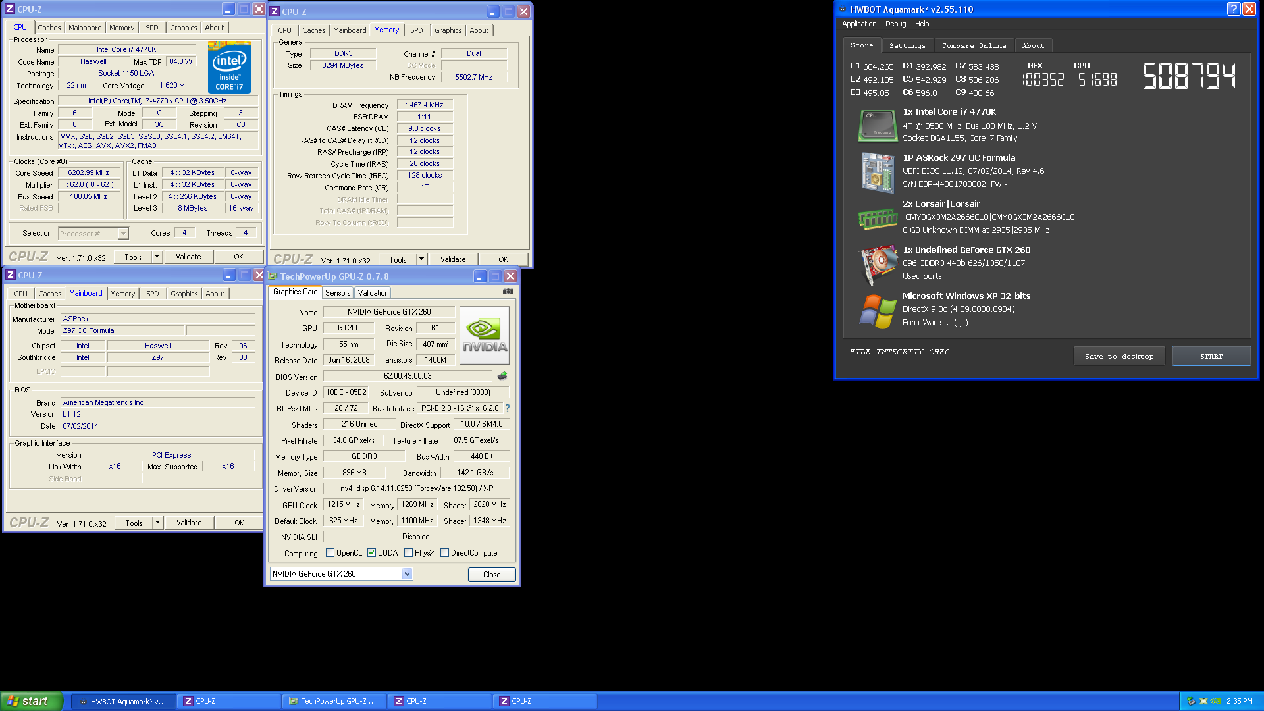
Task: Open the Windows Start menu
Action: 31,701
